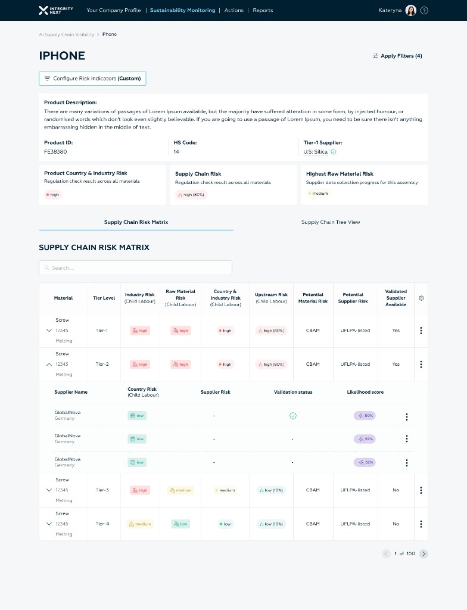Go to previous page of results

click(x=386, y=553)
